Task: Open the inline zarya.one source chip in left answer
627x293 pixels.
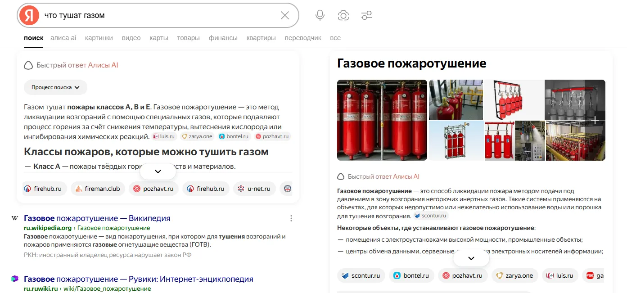Action: point(197,136)
